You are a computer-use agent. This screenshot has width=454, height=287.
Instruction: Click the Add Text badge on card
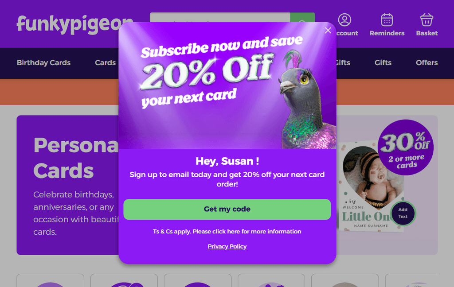(x=403, y=213)
